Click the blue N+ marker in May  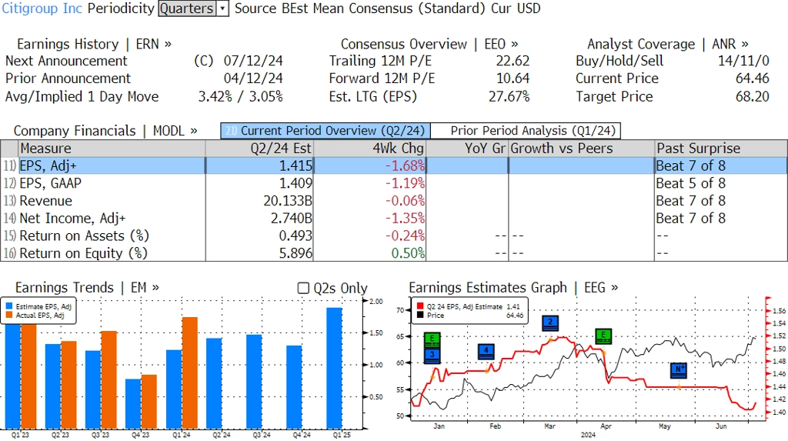[x=679, y=370]
